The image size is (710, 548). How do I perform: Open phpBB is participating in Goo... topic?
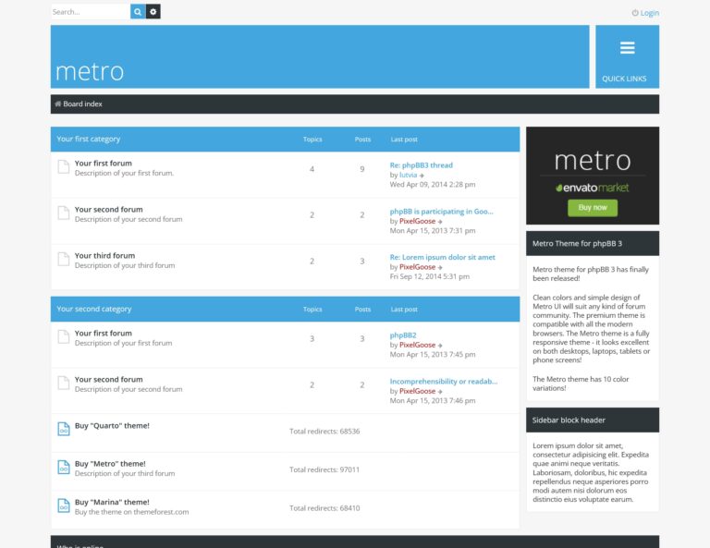tap(442, 212)
